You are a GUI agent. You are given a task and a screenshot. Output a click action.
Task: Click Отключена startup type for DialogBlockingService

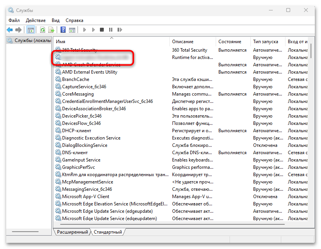click(265, 145)
